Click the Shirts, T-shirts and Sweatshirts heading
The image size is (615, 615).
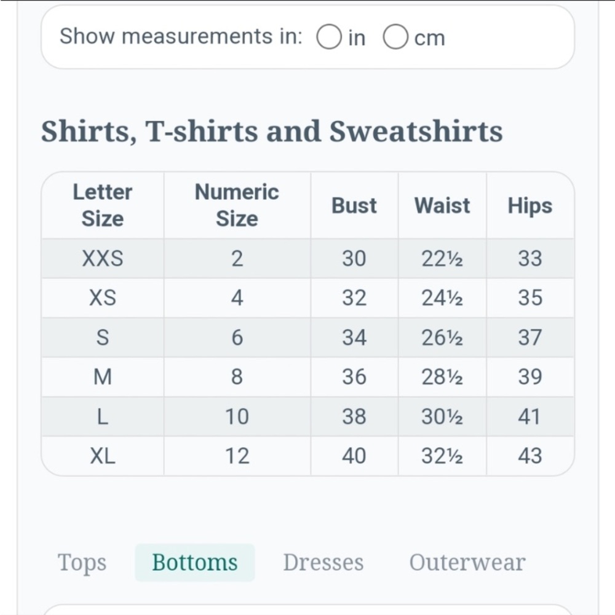272,132
